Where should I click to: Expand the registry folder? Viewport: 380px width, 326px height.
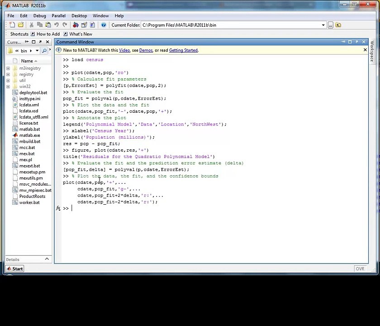coord(8,74)
